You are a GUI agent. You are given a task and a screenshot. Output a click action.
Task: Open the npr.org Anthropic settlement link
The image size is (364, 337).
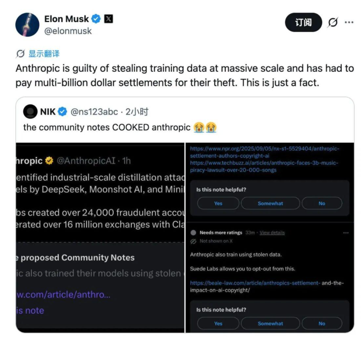tap(265, 152)
